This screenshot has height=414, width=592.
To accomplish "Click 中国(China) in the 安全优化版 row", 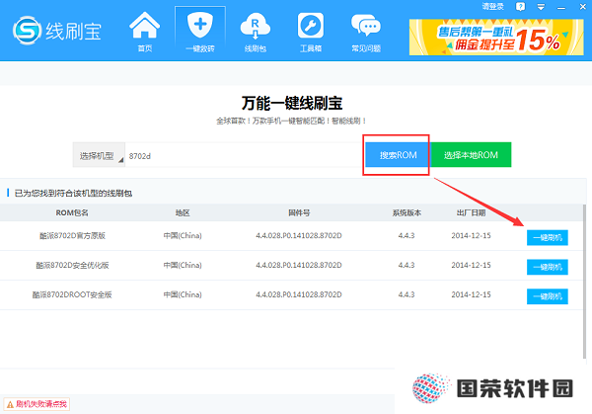I will pos(183,265).
